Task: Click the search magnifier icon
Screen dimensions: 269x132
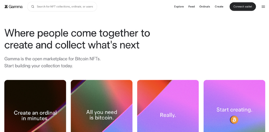Action: pyautogui.click(x=33, y=7)
